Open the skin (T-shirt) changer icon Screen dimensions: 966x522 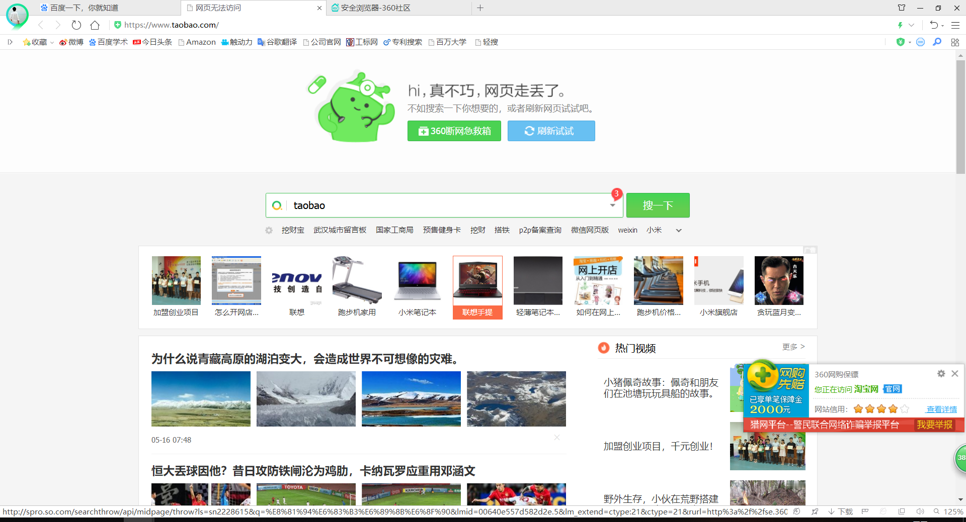(x=902, y=8)
